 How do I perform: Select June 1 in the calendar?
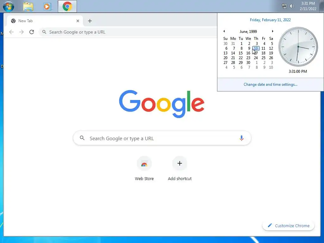coord(241,44)
